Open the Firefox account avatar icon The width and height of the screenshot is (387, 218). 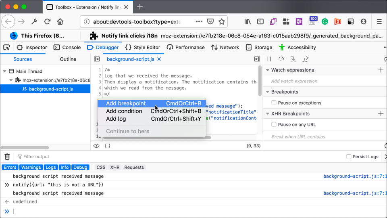(363, 21)
